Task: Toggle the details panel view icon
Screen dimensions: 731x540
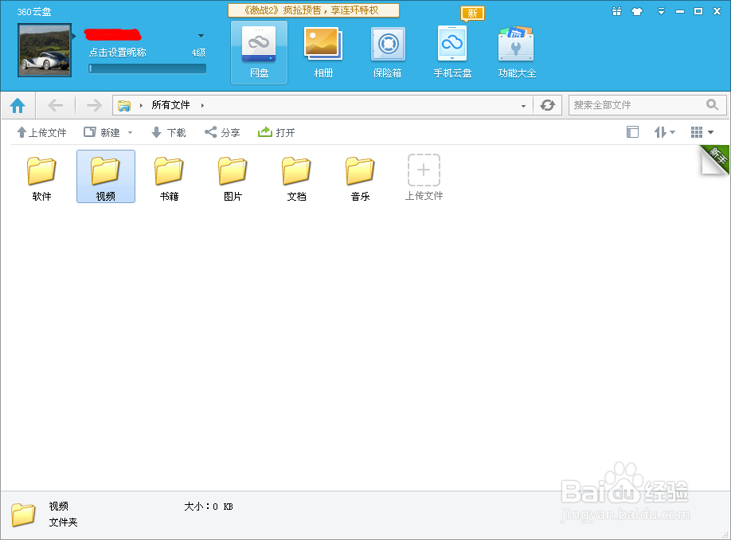Action: point(632,131)
